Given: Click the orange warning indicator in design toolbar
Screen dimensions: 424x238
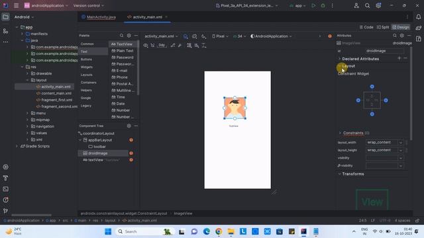Looking at the screenshot, I should click(330, 36).
